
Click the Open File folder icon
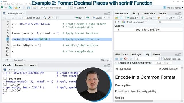[x=16, y=8]
